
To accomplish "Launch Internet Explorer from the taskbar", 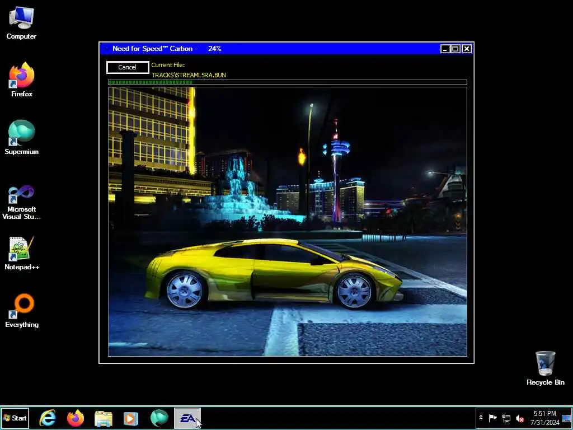I will 48,418.
